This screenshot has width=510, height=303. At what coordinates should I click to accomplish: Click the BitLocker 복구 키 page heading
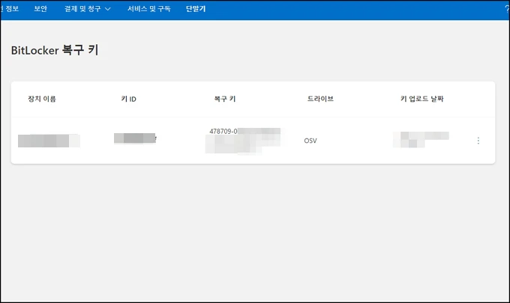tap(55, 50)
